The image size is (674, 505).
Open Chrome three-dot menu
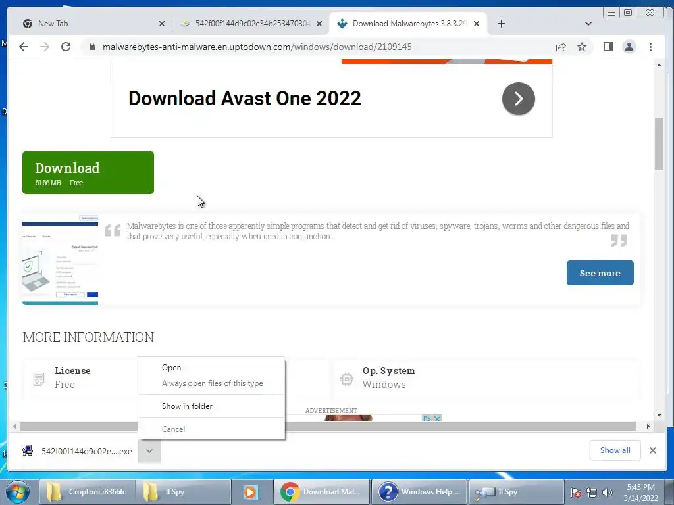[x=650, y=47]
